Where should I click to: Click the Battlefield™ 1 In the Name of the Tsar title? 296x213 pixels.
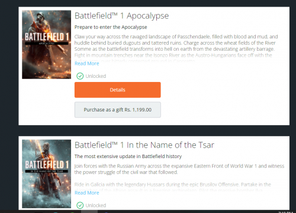pyautogui.click(x=144, y=145)
